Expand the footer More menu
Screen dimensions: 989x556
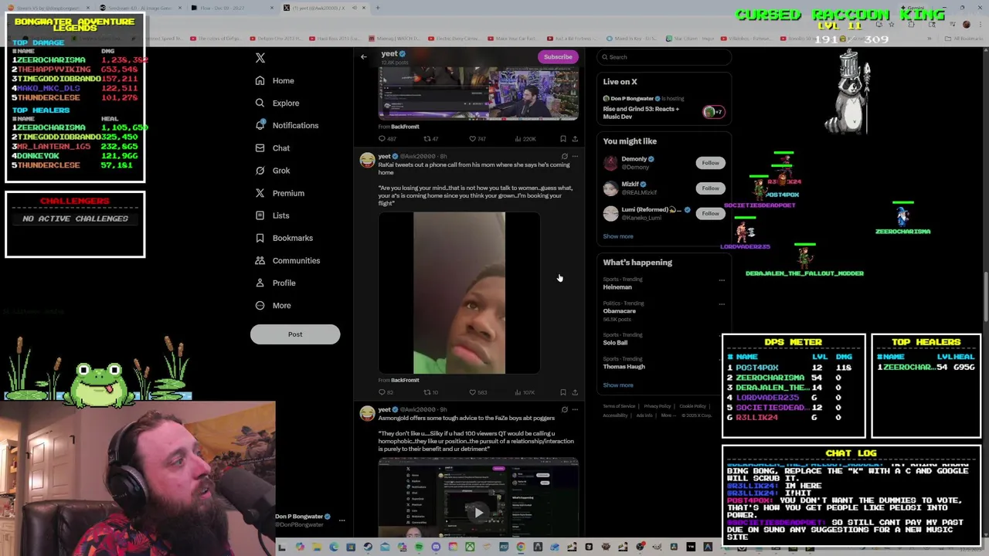coord(667,415)
